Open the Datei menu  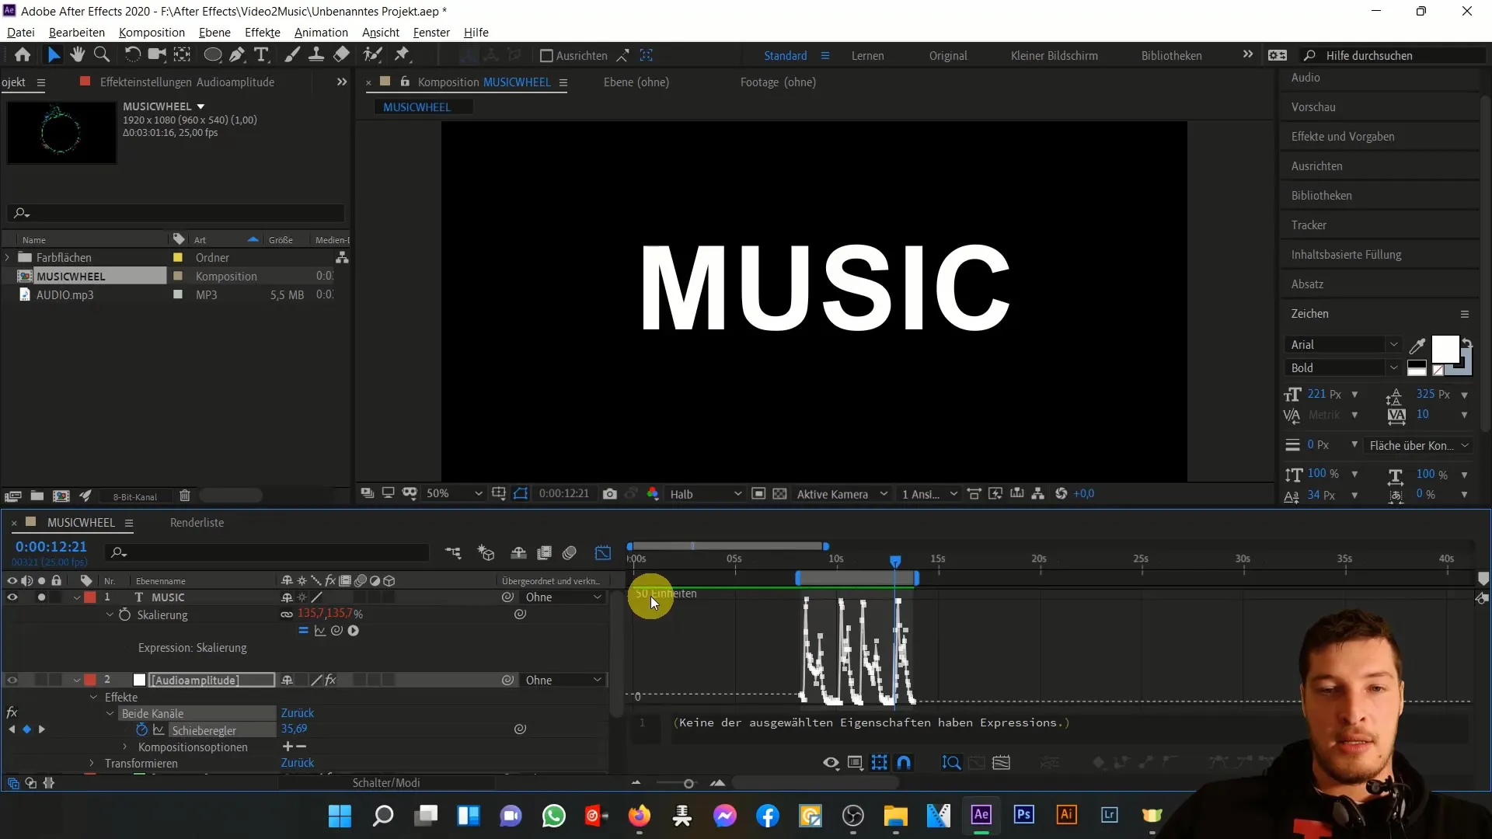coord(21,33)
